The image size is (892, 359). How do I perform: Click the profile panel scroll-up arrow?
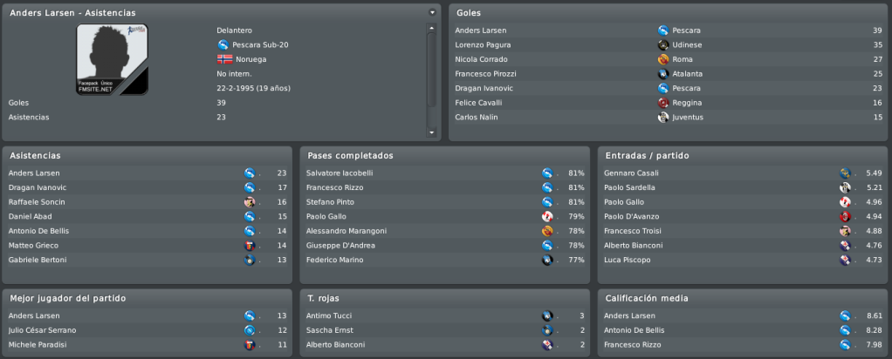pyautogui.click(x=431, y=28)
